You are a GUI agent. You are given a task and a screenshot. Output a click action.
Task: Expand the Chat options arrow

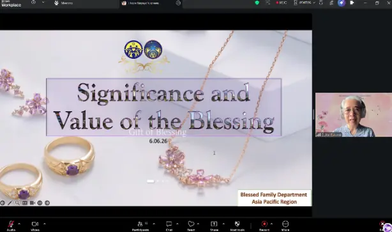(x=177, y=224)
